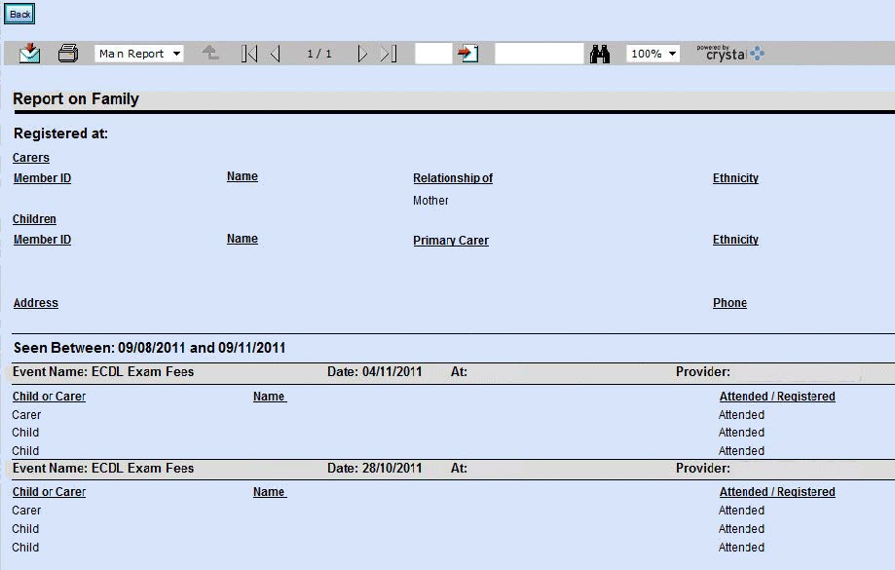Print the report with the printer icon
This screenshot has width=895, height=570.
67,54
